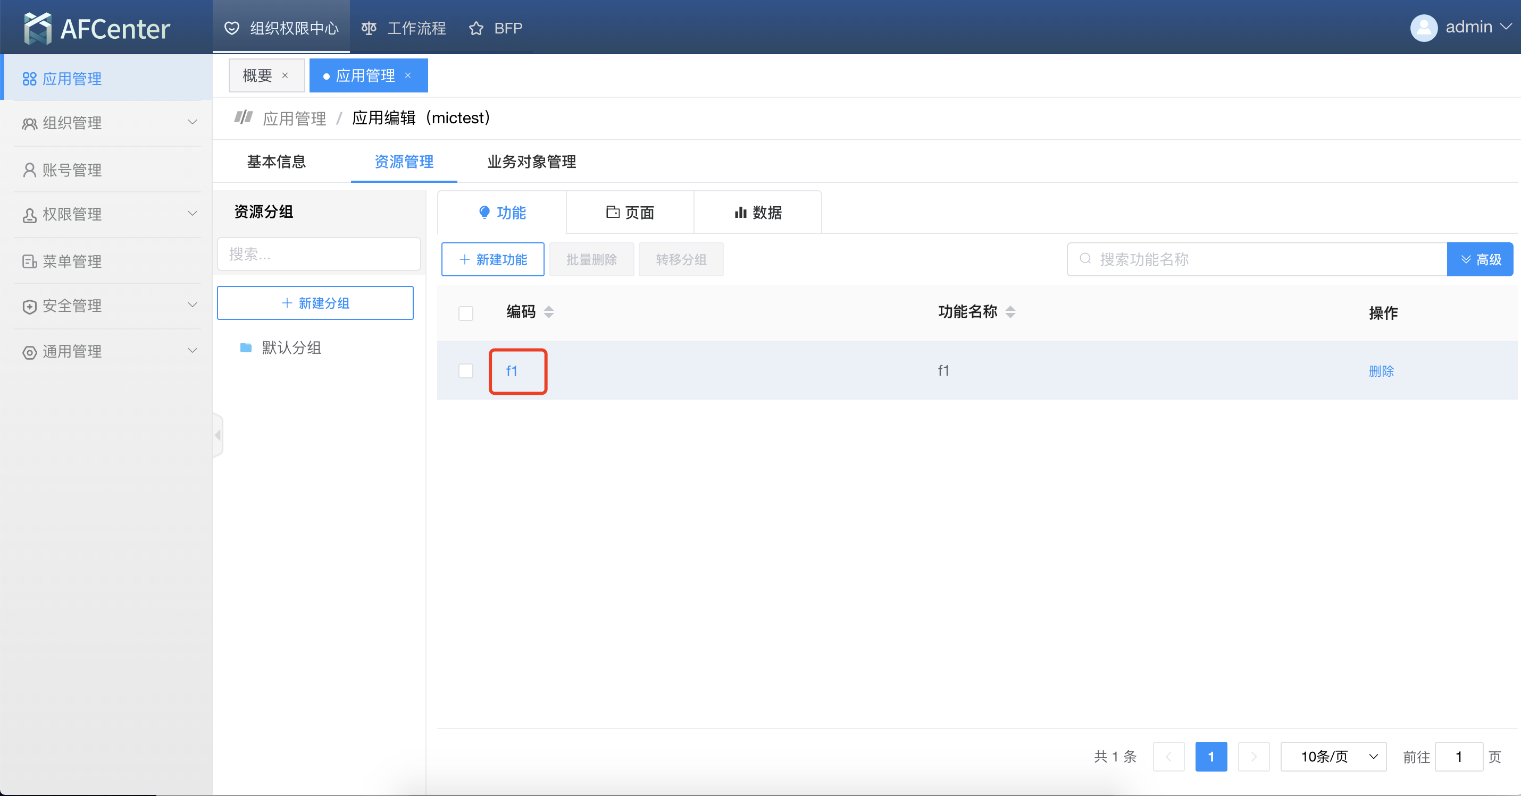Image resolution: width=1521 pixels, height=796 pixels.
Task: Click the 组织管理 people icon
Action: point(30,123)
